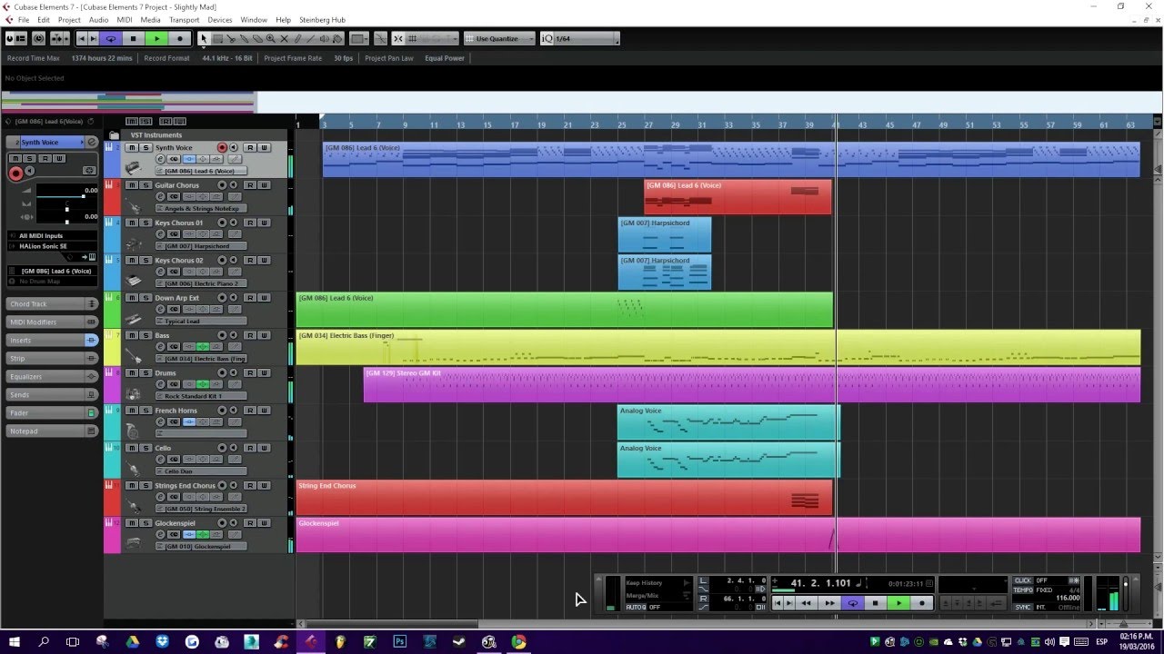
Task: Enable Write automation on Cello track
Action: (x=264, y=448)
